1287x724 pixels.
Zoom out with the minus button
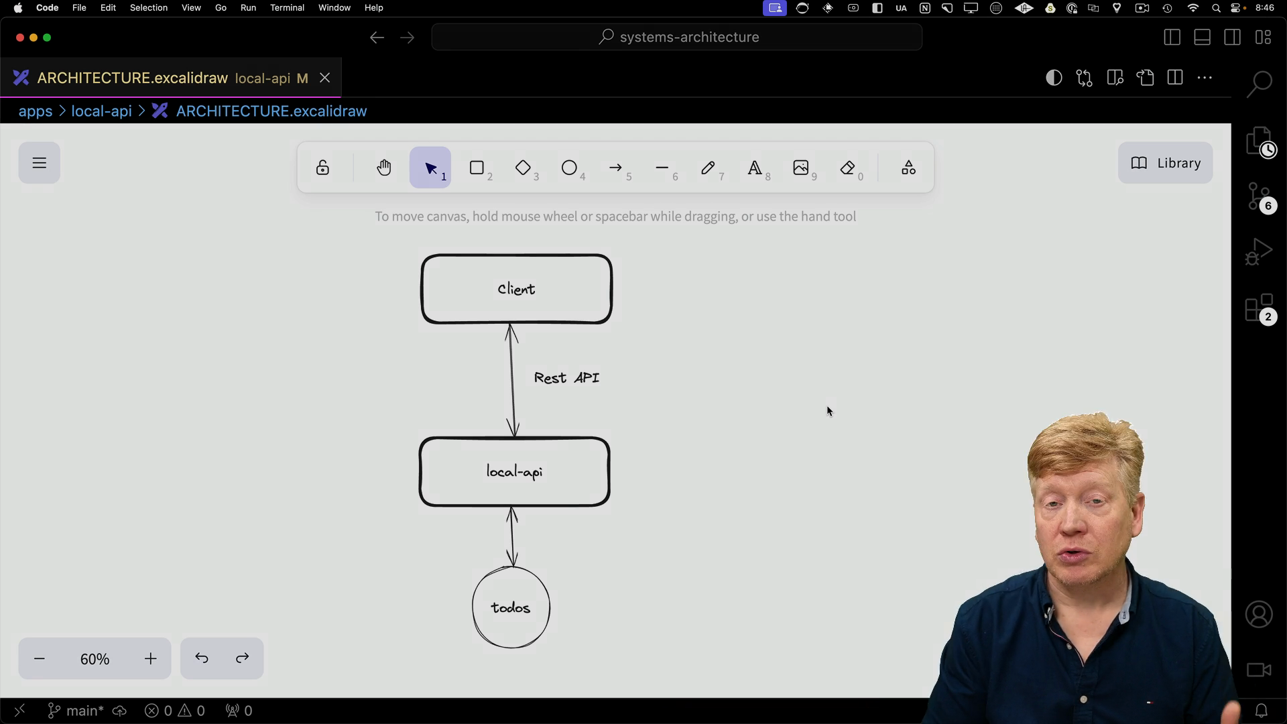pyautogui.click(x=40, y=659)
